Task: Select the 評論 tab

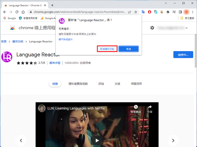Action: click(x=101, y=84)
